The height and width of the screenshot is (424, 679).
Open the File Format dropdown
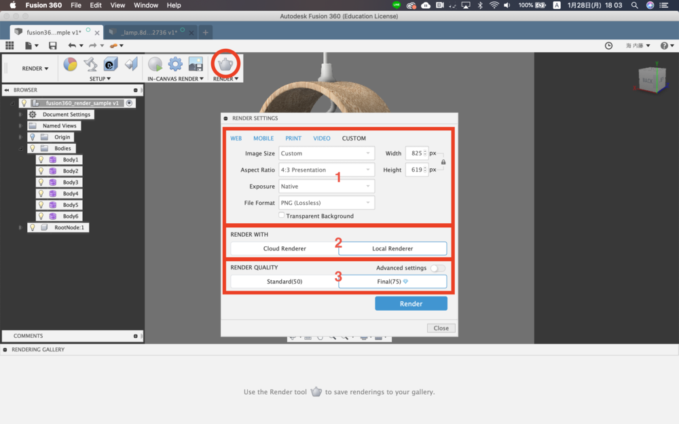tap(327, 203)
